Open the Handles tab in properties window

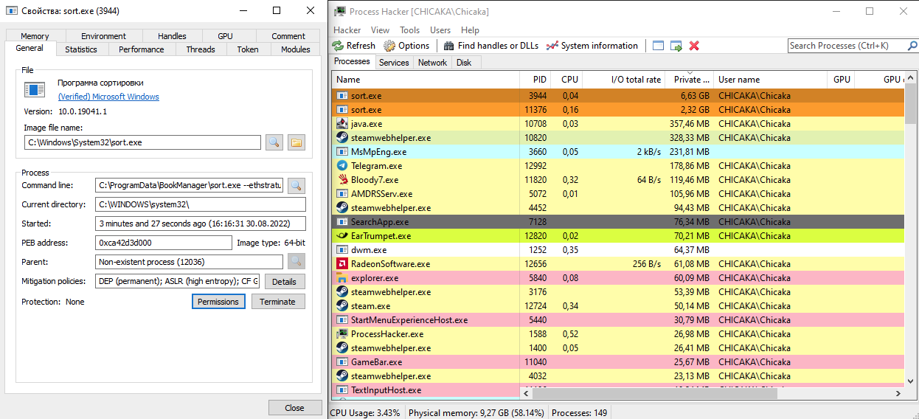click(172, 36)
